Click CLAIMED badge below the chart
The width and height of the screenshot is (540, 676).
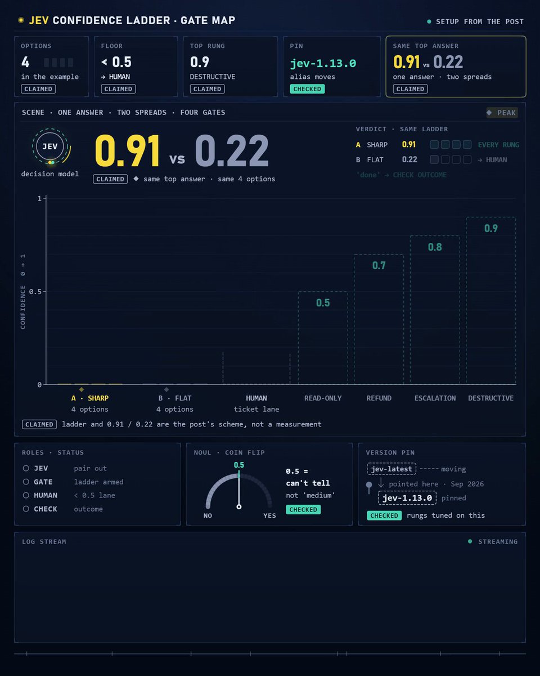pyautogui.click(x=39, y=424)
